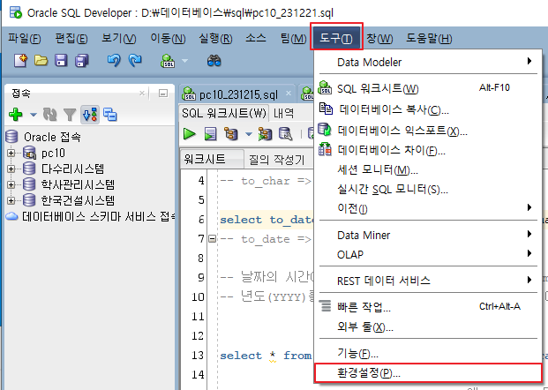This screenshot has width=548, height=390.
Task: Select pc10 connection in tree
Action: 53,153
